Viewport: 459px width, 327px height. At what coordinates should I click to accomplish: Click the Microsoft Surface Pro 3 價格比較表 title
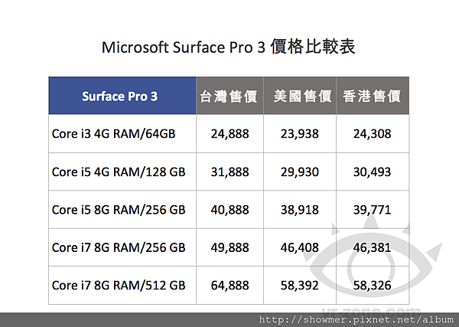[x=228, y=47]
